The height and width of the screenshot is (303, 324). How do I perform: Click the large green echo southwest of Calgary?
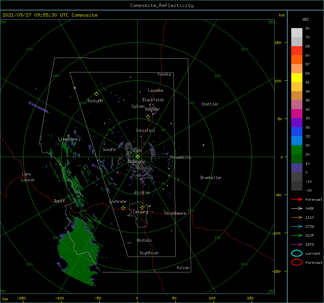click(80, 251)
